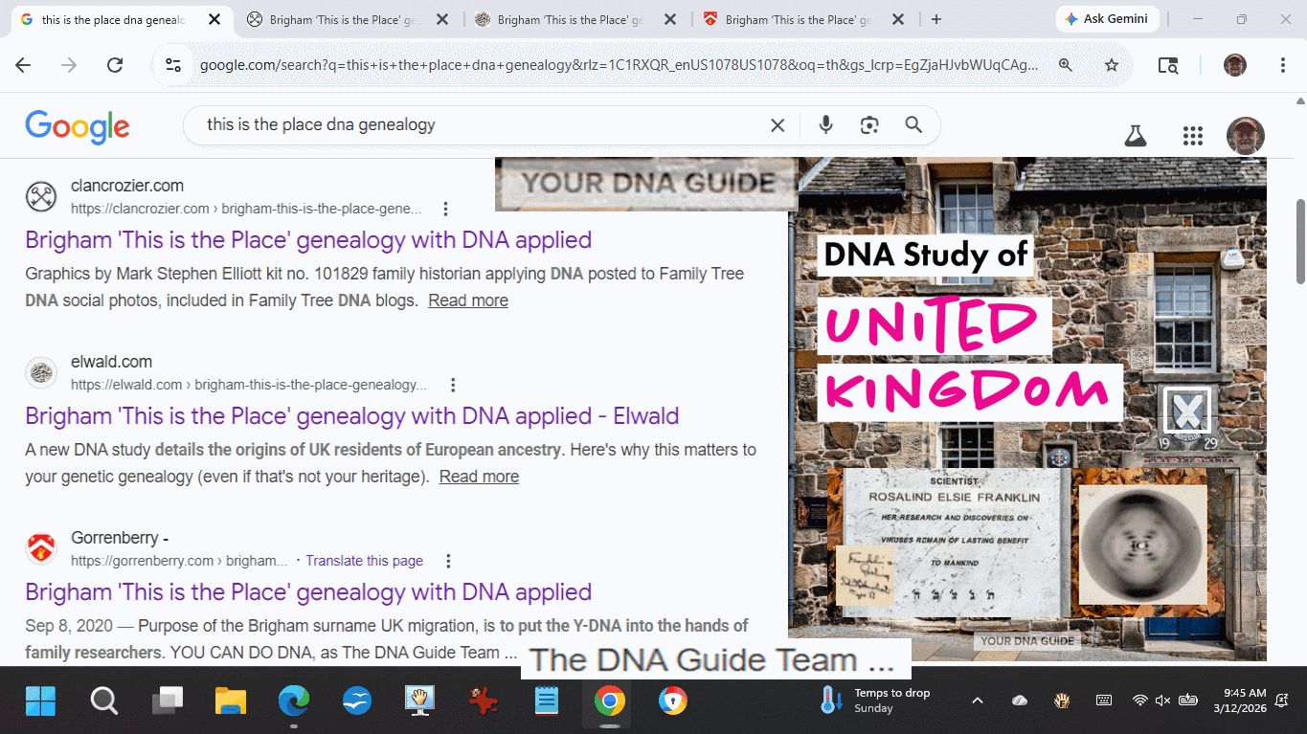Image resolution: width=1307 pixels, height=734 pixels.
Task: Open the Google apps grid
Action: tap(1192, 136)
